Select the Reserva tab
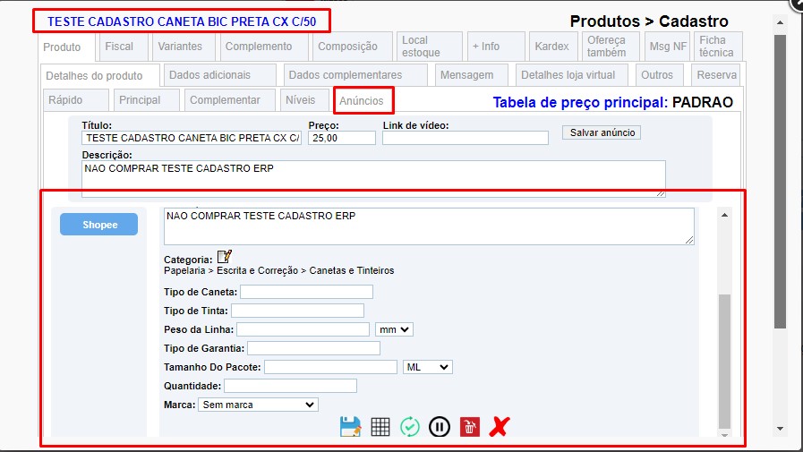803x452 pixels. (x=716, y=75)
